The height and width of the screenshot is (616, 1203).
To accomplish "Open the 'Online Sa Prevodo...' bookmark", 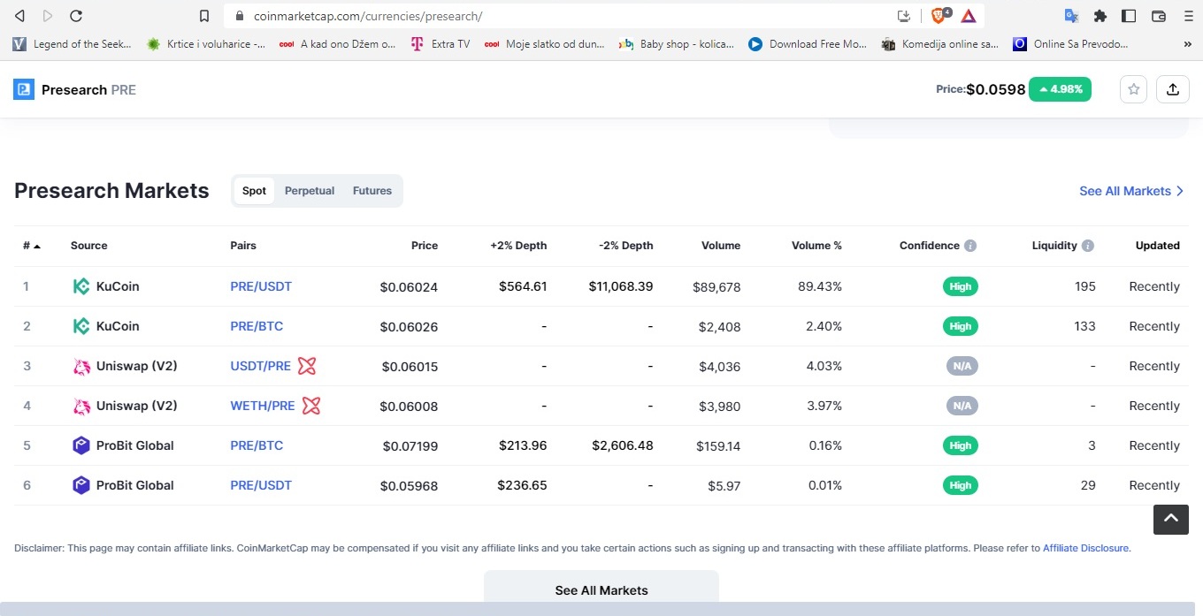I will point(1071,43).
